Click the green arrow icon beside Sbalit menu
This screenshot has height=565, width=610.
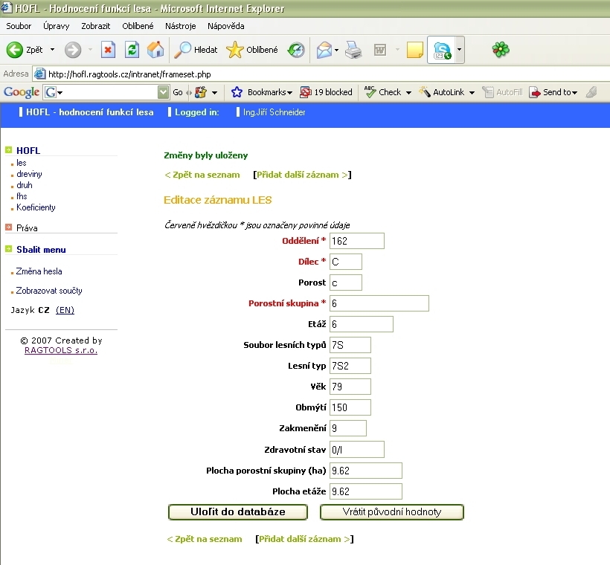(9, 249)
